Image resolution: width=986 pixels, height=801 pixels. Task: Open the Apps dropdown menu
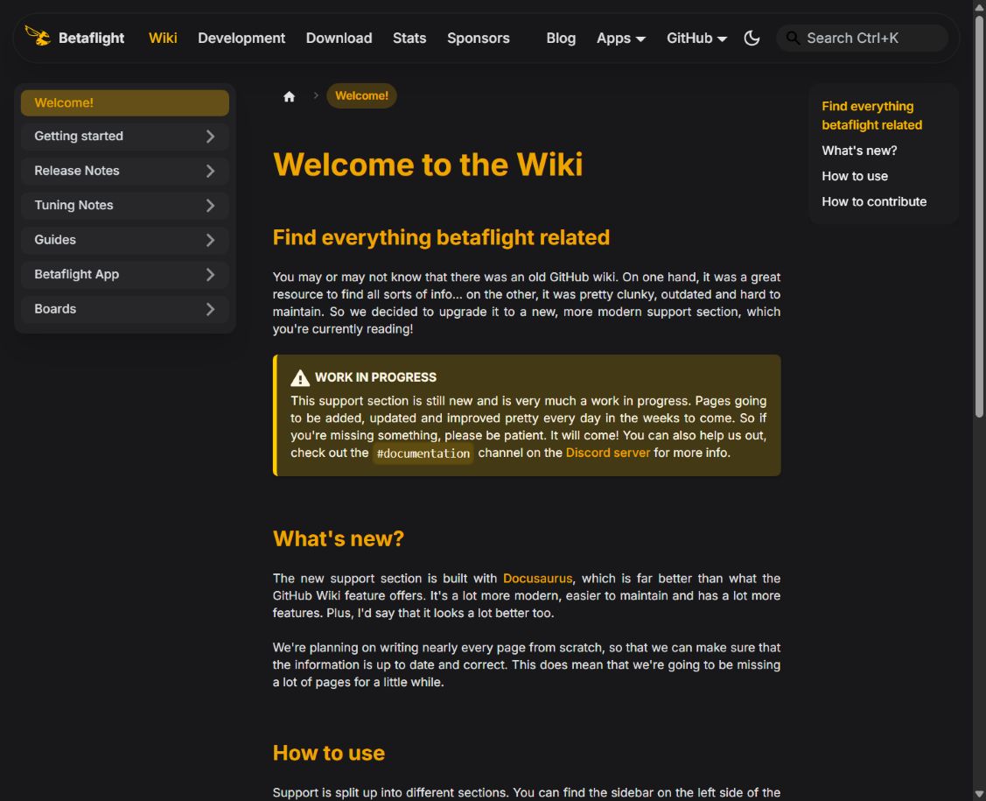[620, 39]
